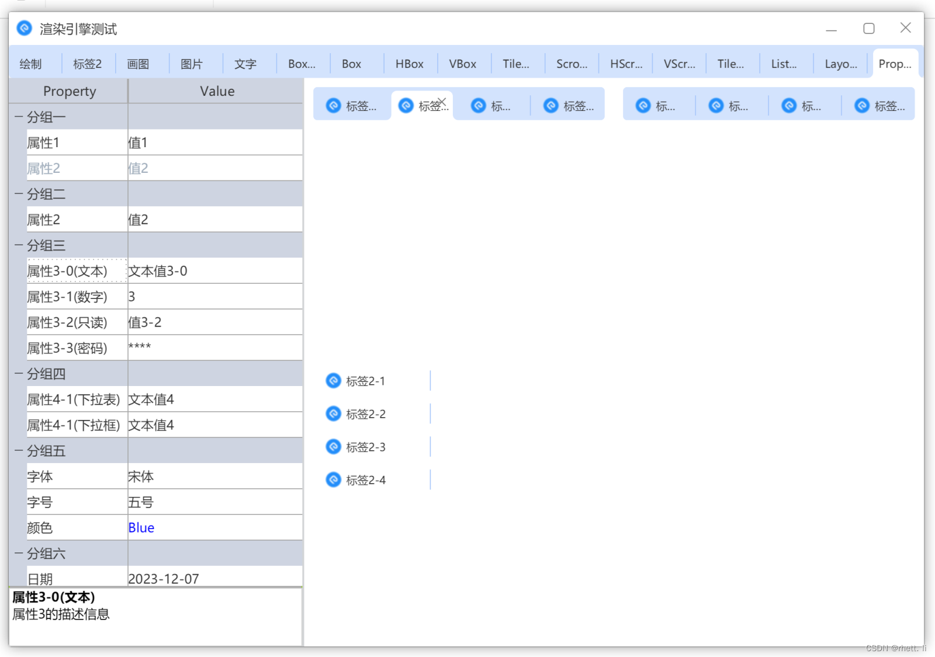
Task: Select the 属性3-0(文本) property row
Action: pyautogui.click(x=77, y=271)
